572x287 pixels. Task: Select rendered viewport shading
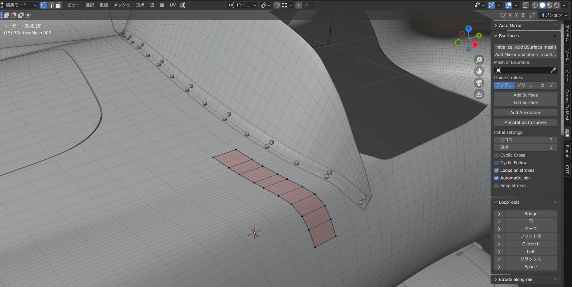point(557,5)
